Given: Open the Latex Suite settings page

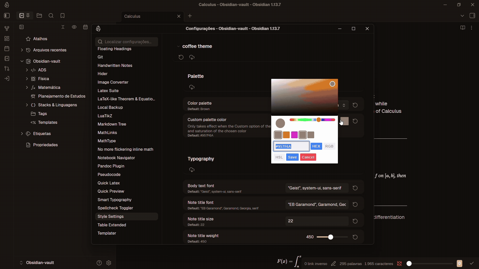Looking at the screenshot, I should (x=108, y=91).
